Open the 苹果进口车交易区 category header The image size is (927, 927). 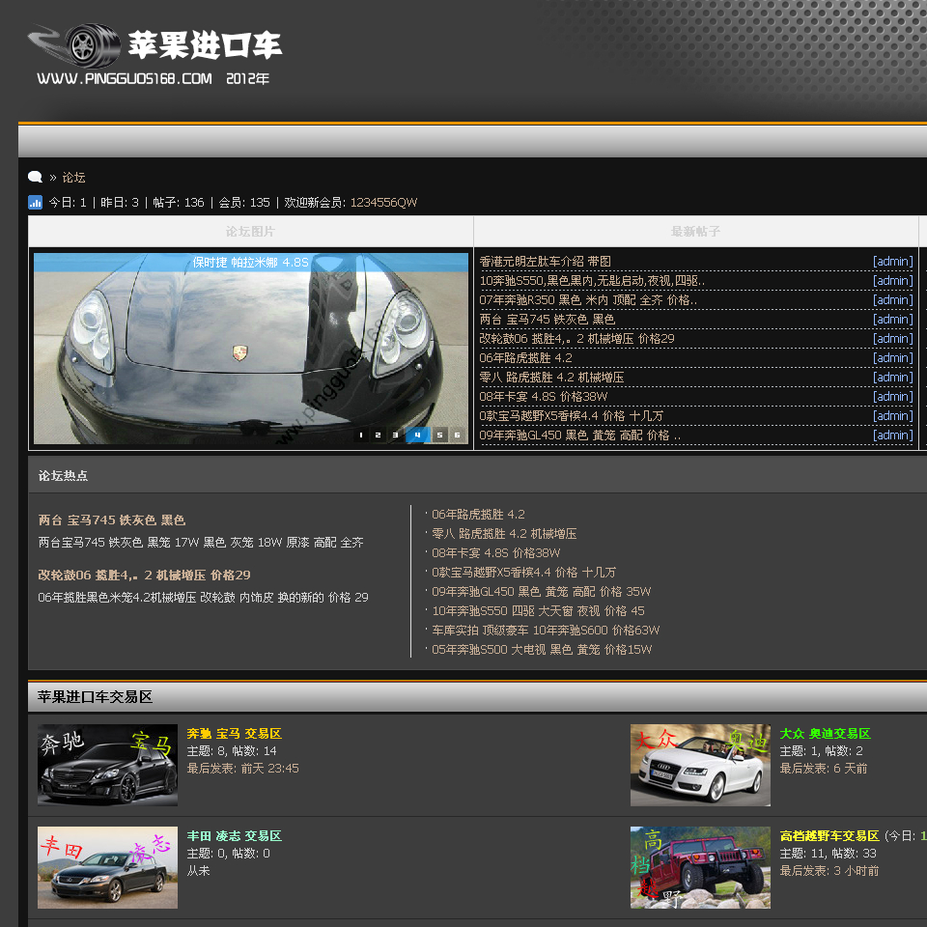[95, 697]
